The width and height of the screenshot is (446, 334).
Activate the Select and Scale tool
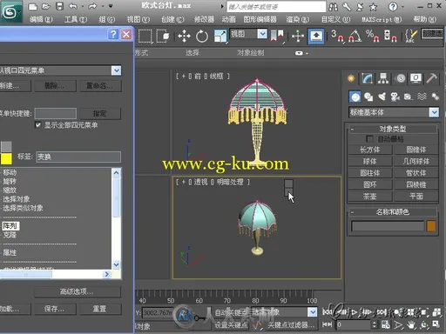pyautogui.click(x=220, y=37)
